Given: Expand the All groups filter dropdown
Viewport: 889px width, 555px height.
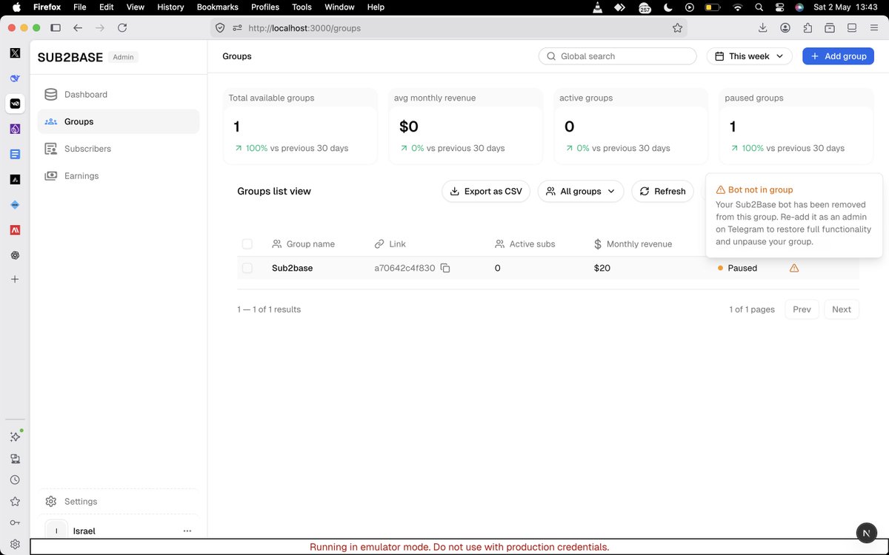Looking at the screenshot, I should (x=581, y=191).
